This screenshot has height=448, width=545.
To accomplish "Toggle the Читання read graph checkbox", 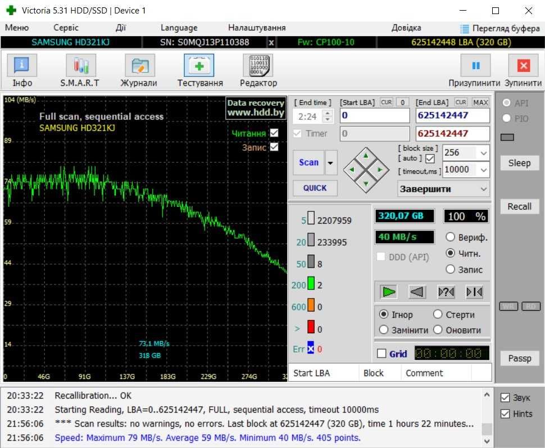I will (x=274, y=133).
